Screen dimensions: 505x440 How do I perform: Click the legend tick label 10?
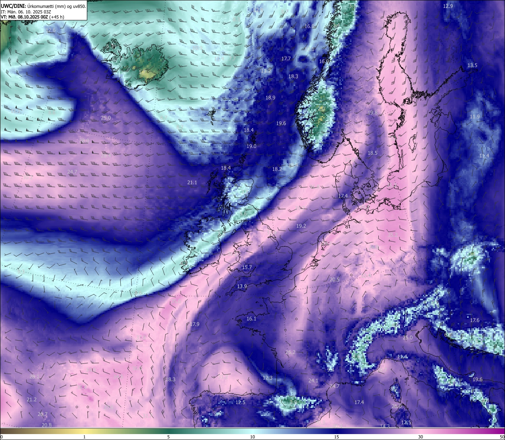(x=252, y=437)
